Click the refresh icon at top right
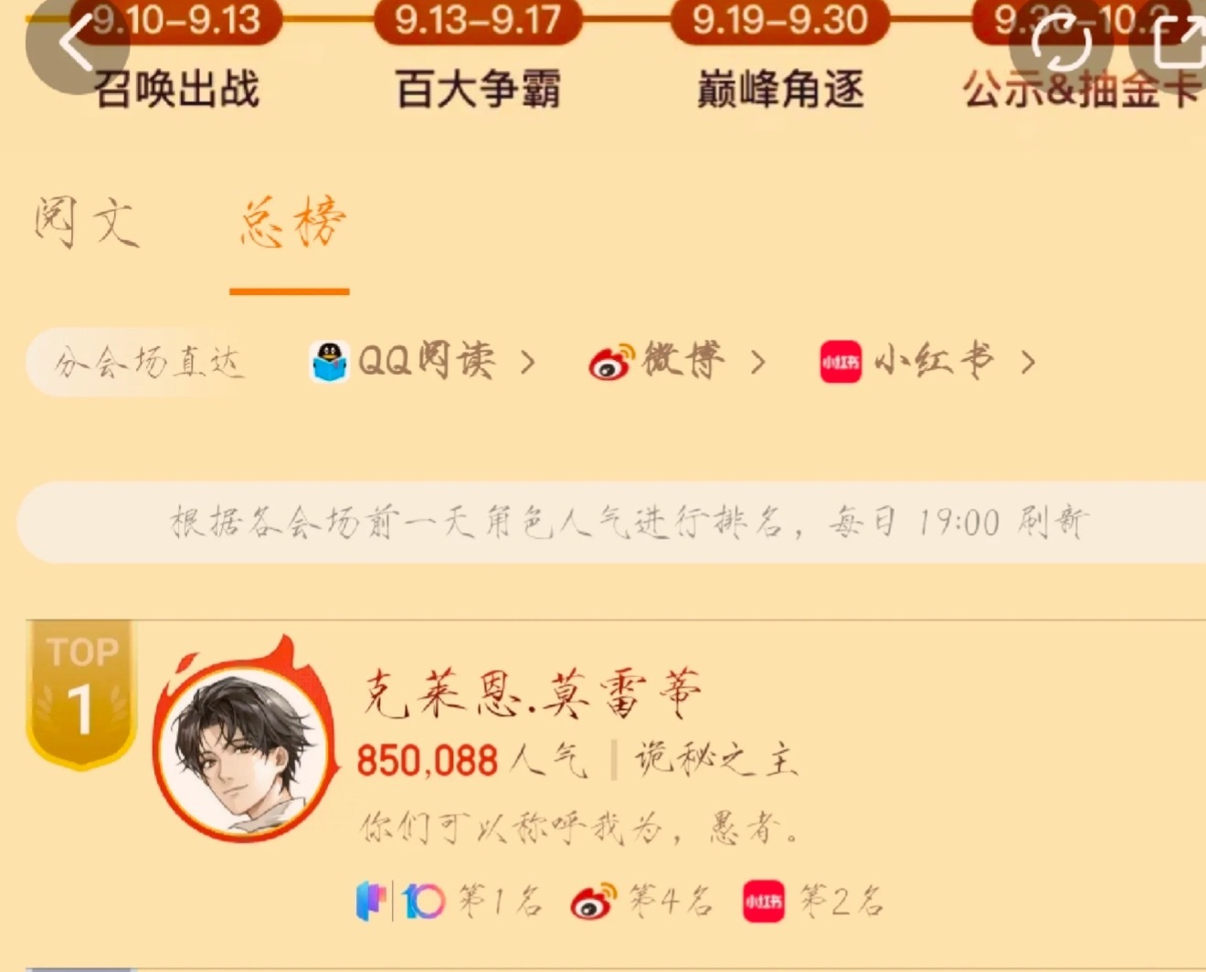Viewport: 1206px width, 972px height. (1060, 43)
